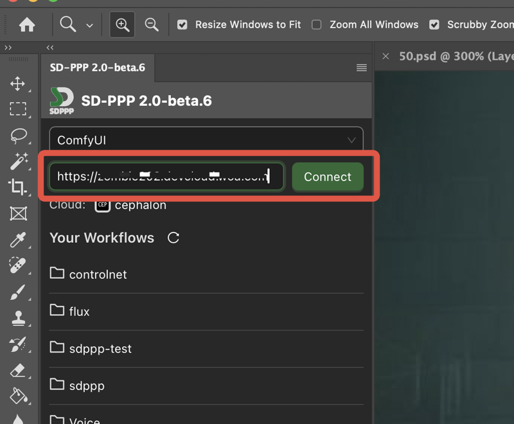The image size is (514, 424).
Task: Click the CEP cephalon icon
Action: pyautogui.click(x=102, y=206)
